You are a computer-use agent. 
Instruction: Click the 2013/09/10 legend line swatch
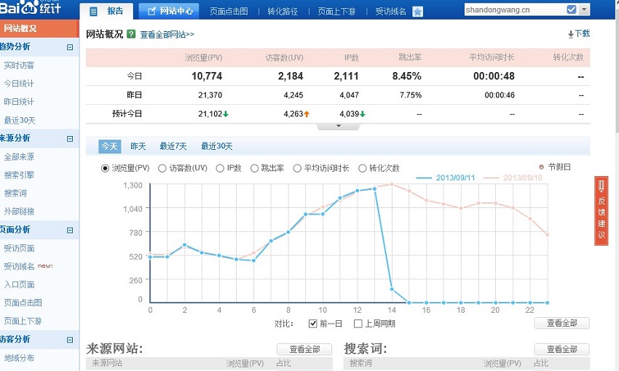click(x=491, y=177)
